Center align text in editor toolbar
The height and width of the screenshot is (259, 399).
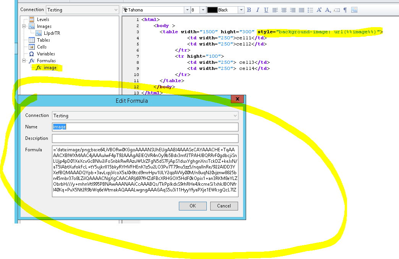coord(284,10)
